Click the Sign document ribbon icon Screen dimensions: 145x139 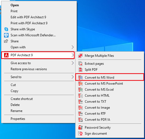(x=80, y=134)
